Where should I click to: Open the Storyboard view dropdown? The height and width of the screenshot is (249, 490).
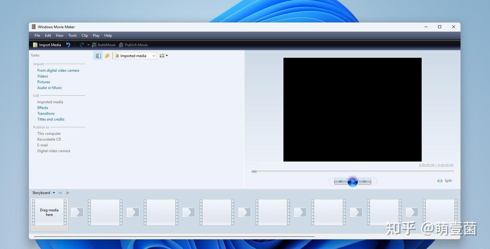[x=44, y=193]
